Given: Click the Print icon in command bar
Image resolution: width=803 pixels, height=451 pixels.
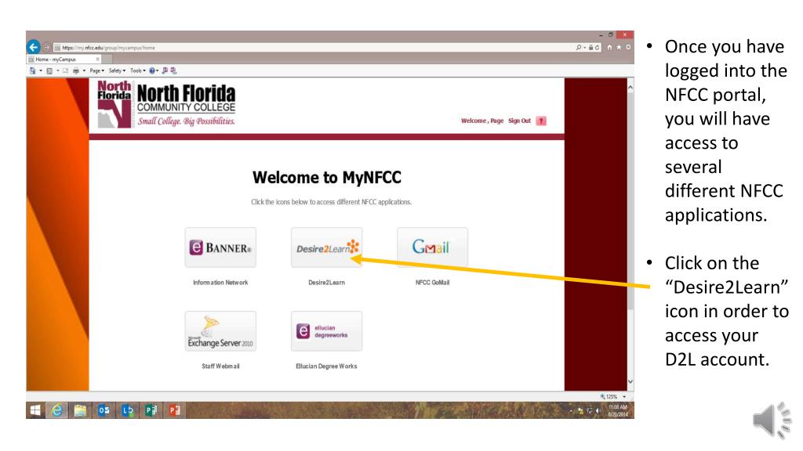Looking at the screenshot, I should (x=76, y=70).
